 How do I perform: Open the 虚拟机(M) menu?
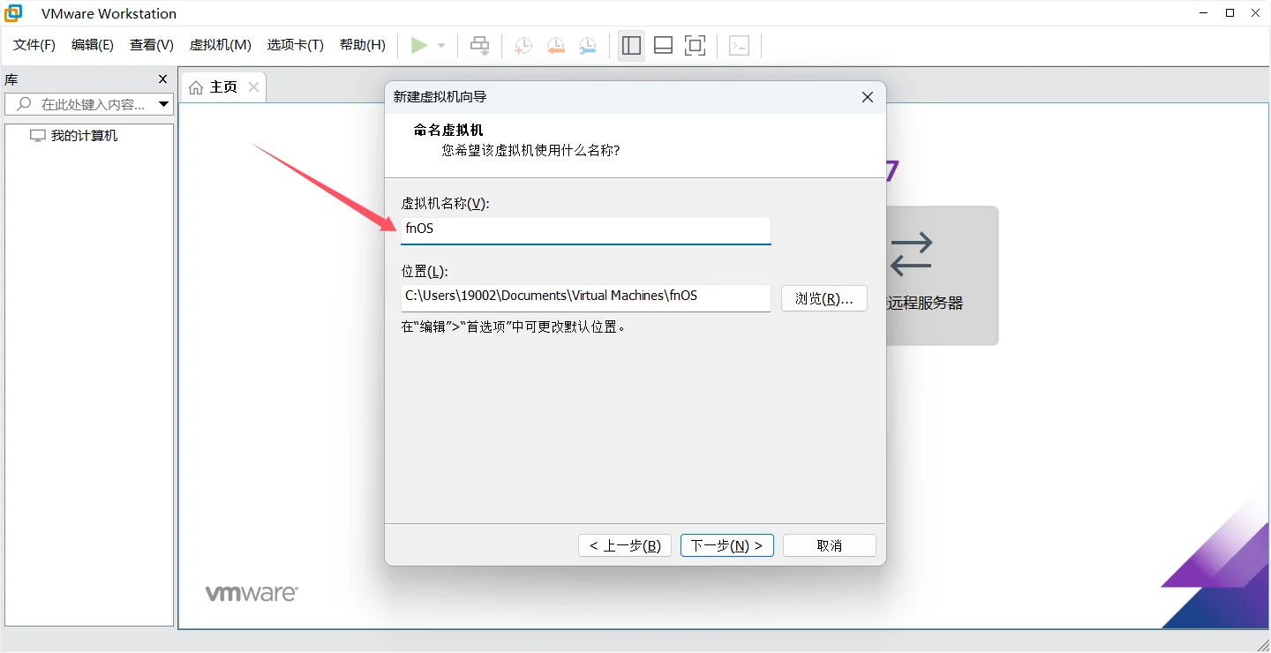coord(221,45)
